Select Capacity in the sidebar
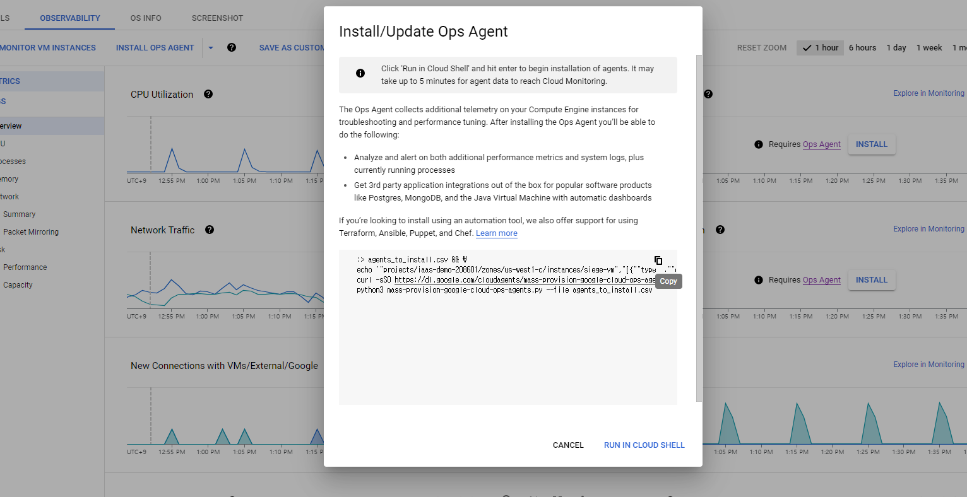This screenshot has height=497, width=967. tap(18, 285)
